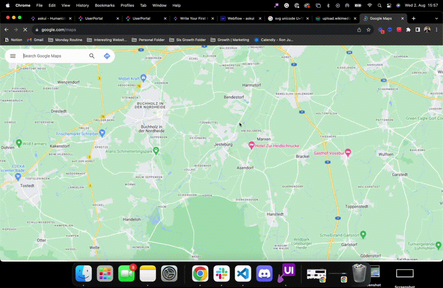Click the Möbel Kraft shopping pin
443x288 pixels.
point(144,78)
